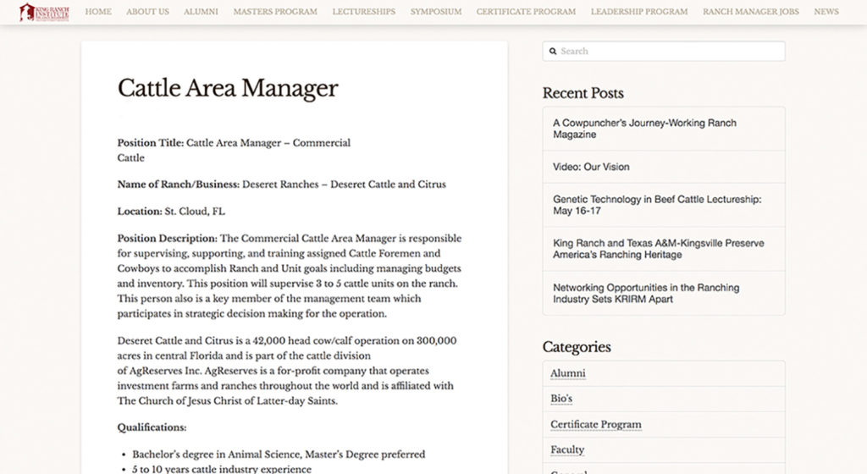Click 'Bachelor's degree in Animal Science' bullet

coord(279,455)
